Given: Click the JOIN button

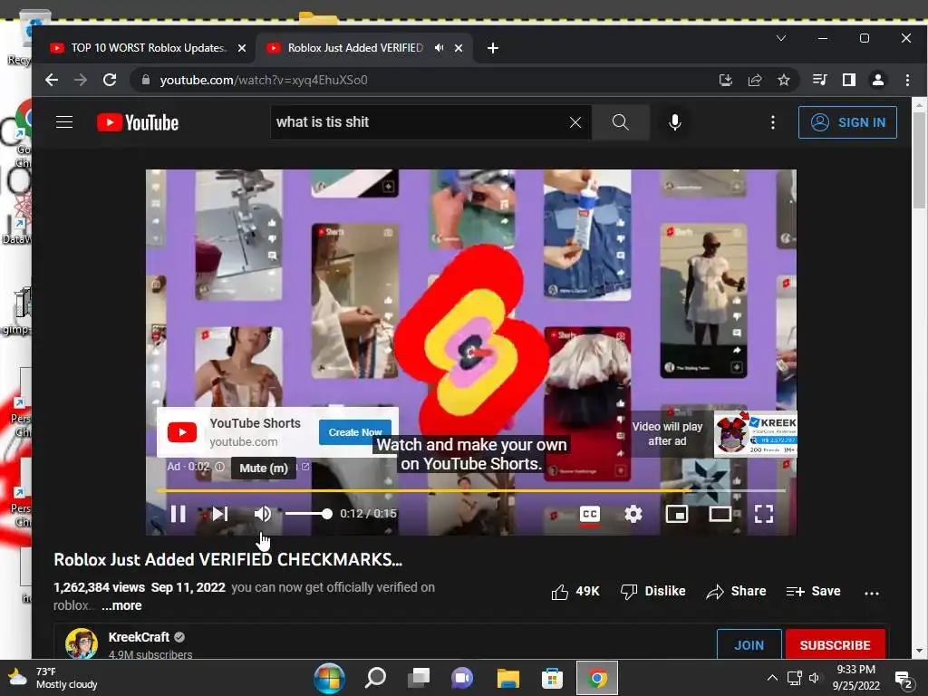Looking at the screenshot, I should click(x=749, y=644).
